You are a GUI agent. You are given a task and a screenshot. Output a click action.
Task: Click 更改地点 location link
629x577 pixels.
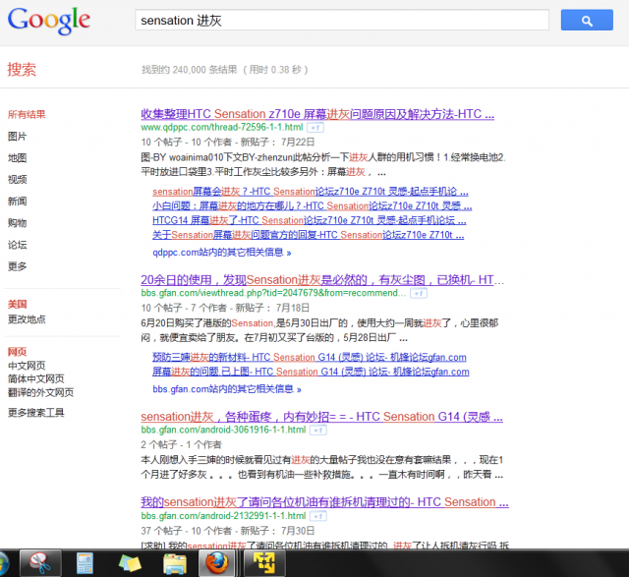pyautogui.click(x=27, y=319)
